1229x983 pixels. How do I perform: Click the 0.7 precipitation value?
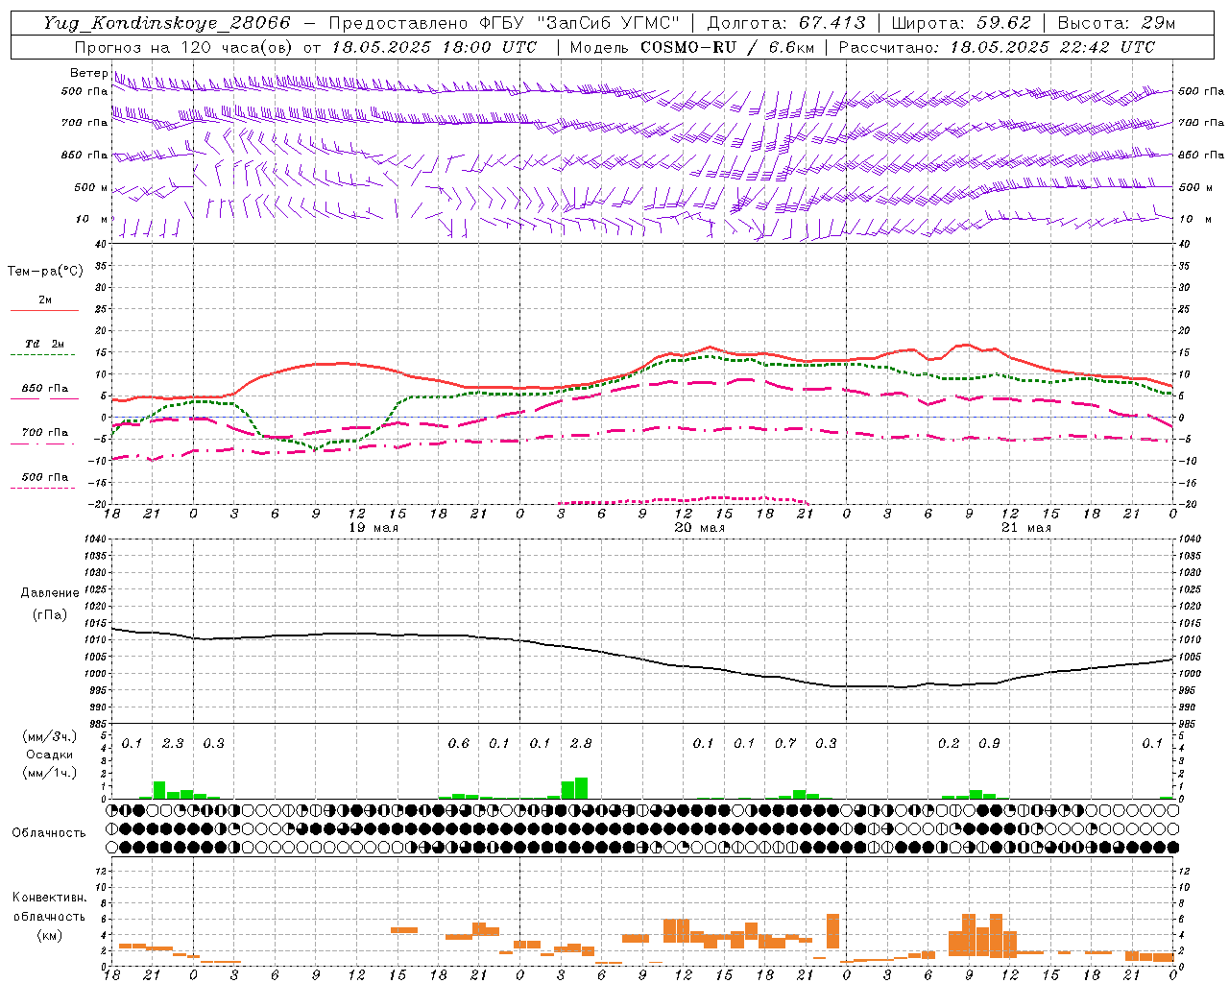pos(785,744)
